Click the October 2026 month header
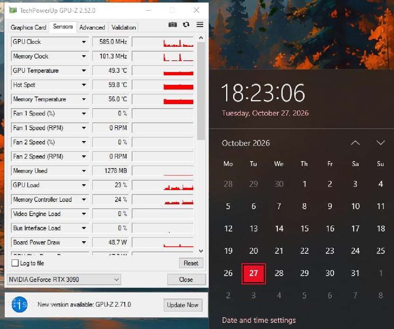 pos(246,143)
